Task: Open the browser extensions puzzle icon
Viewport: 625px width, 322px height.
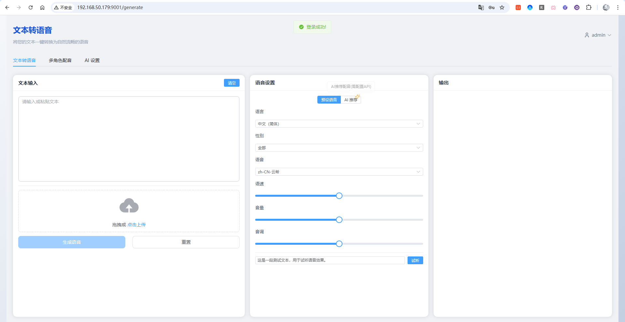Action: 589,7
